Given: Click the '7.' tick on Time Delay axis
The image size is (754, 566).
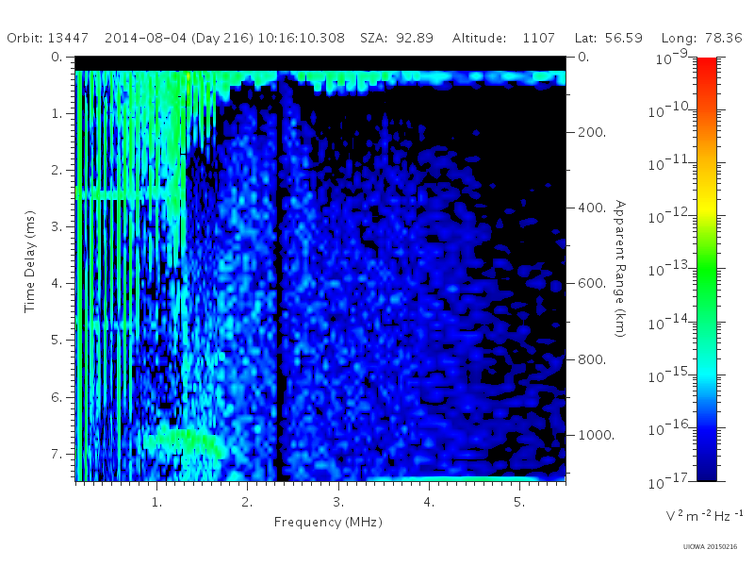Looking at the screenshot, I should click(x=57, y=454).
